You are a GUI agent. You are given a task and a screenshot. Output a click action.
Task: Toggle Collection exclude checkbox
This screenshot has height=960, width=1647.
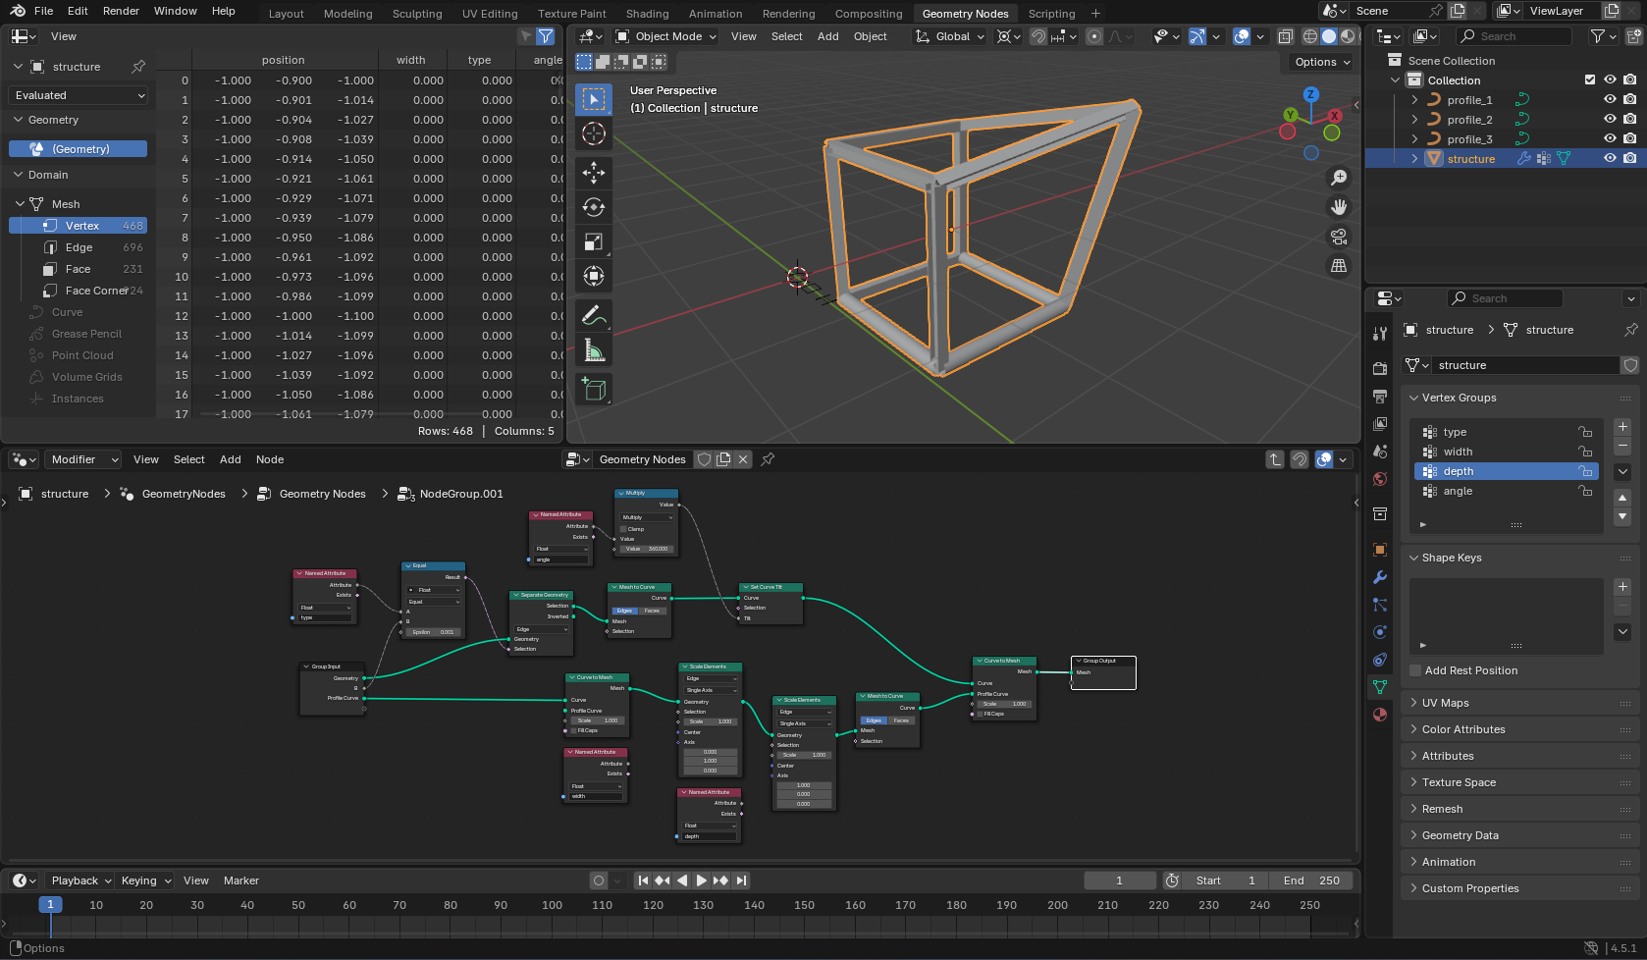[x=1590, y=80]
